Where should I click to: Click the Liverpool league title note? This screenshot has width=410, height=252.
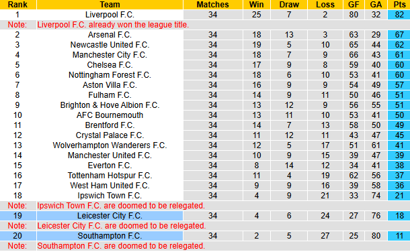[113, 25]
